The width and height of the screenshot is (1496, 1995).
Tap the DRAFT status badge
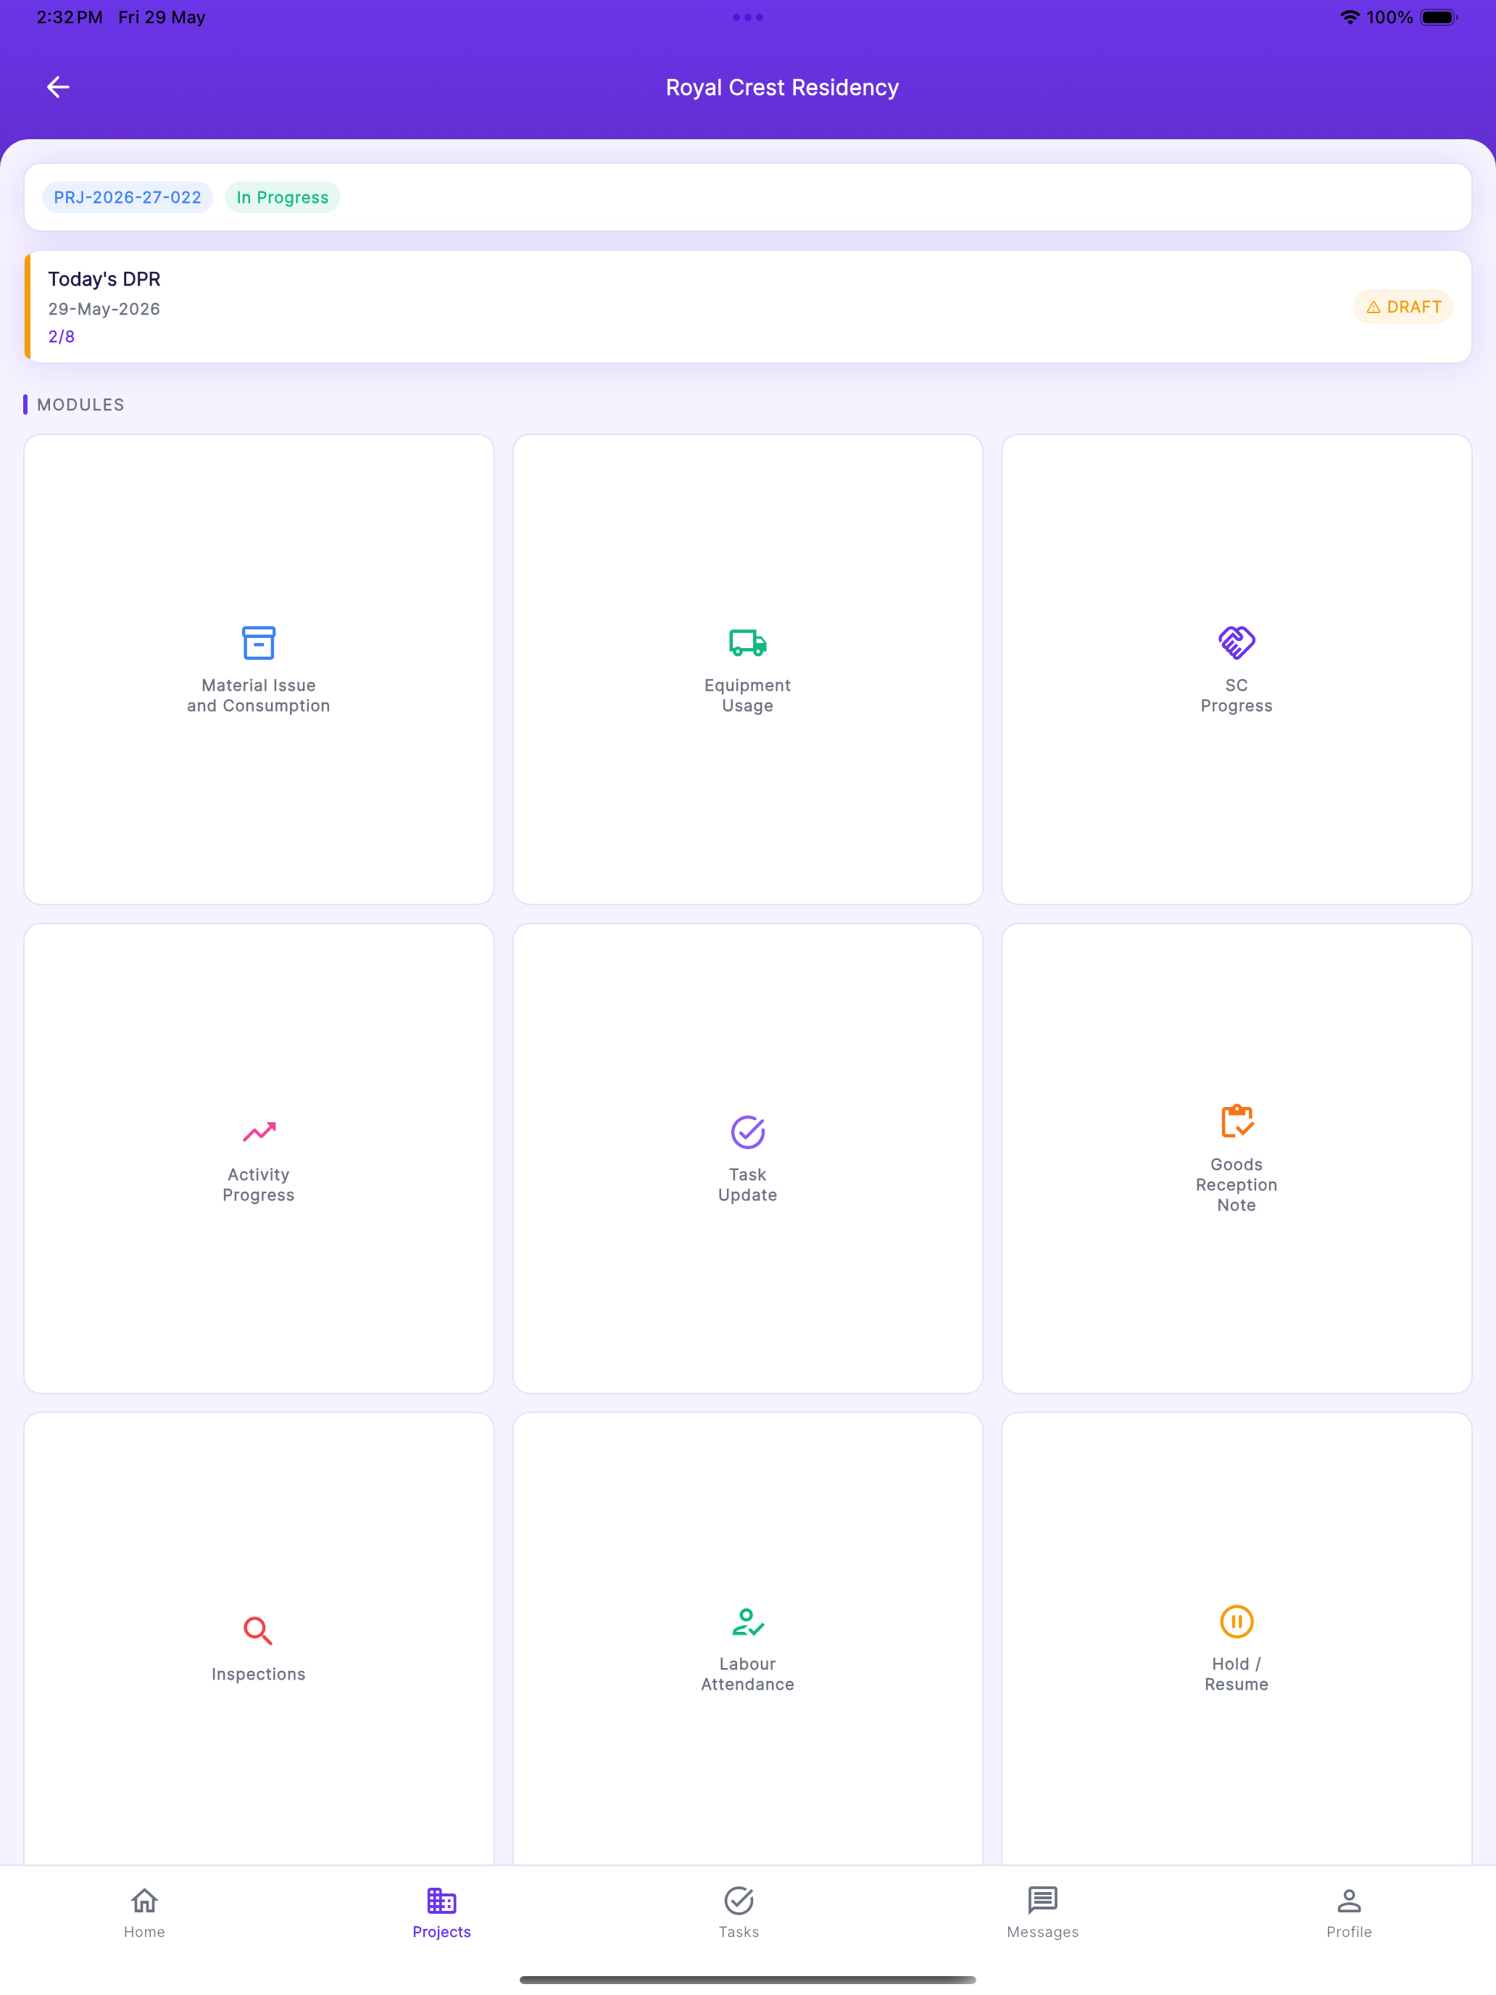coord(1403,307)
